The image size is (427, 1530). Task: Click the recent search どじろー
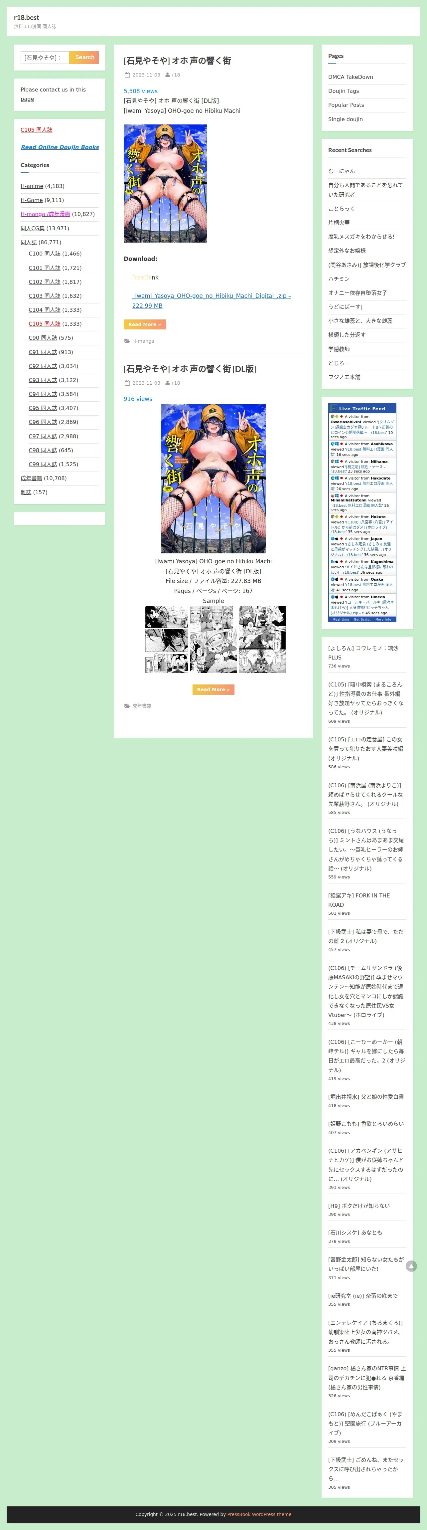[339, 363]
